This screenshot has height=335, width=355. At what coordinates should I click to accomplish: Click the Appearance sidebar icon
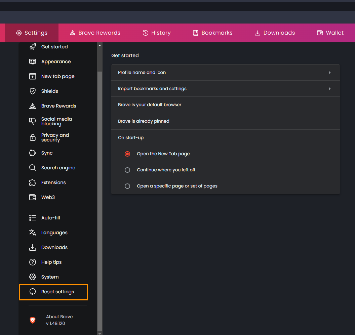(33, 61)
